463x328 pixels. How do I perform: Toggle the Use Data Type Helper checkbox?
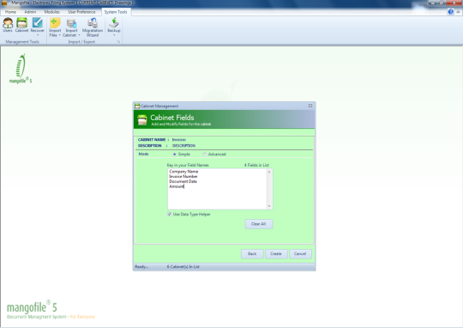pyautogui.click(x=170, y=214)
